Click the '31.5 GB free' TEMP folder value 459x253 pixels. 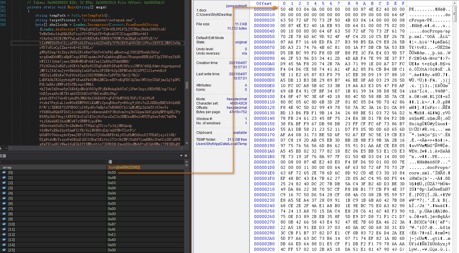[237, 139]
